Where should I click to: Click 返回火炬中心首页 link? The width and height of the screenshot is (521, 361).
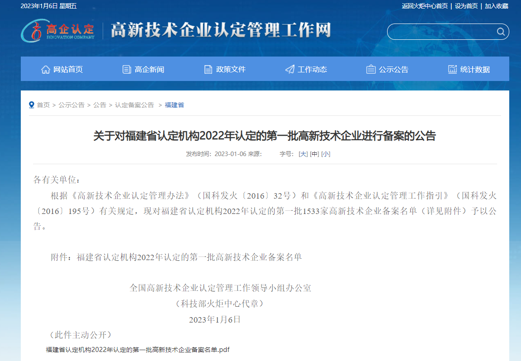point(425,6)
